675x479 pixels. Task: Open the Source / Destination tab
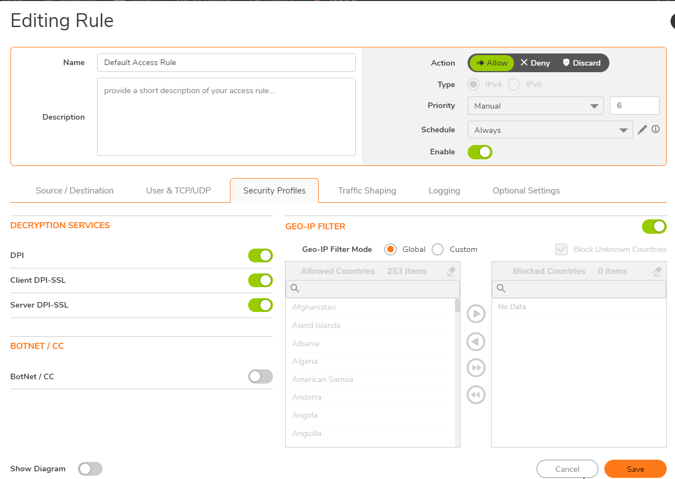click(74, 191)
